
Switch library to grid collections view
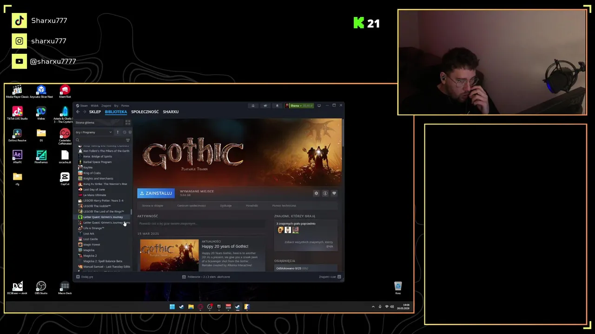pos(128,122)
